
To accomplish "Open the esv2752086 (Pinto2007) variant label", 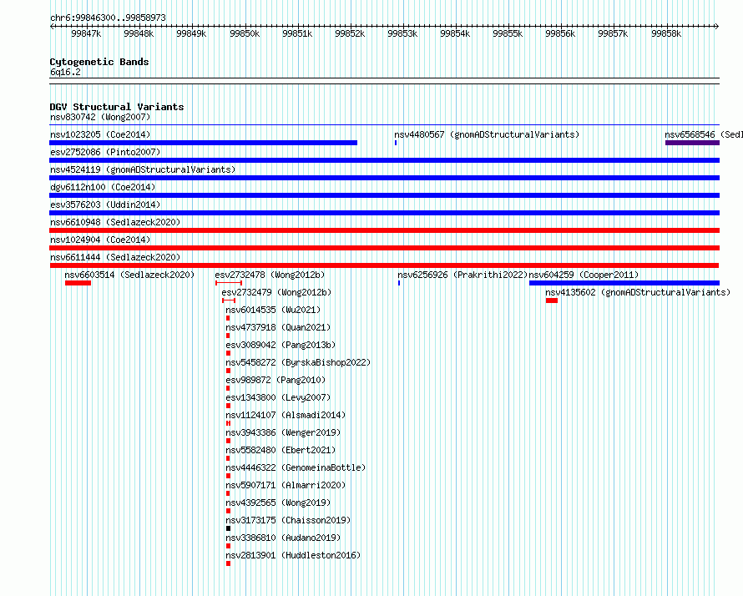I will (x=105, y=152).
